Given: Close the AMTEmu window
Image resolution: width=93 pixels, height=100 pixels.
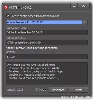Looking at the screenshot, I should [x=84, y=6].
